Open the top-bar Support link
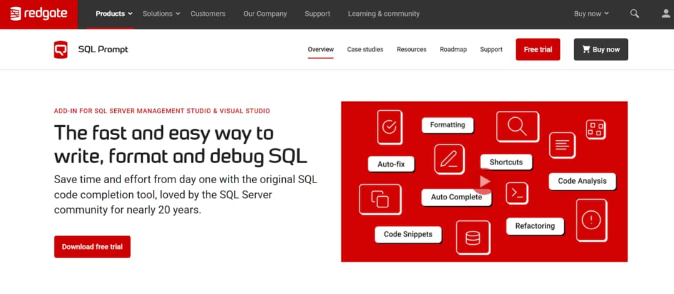 pos(317,14)
